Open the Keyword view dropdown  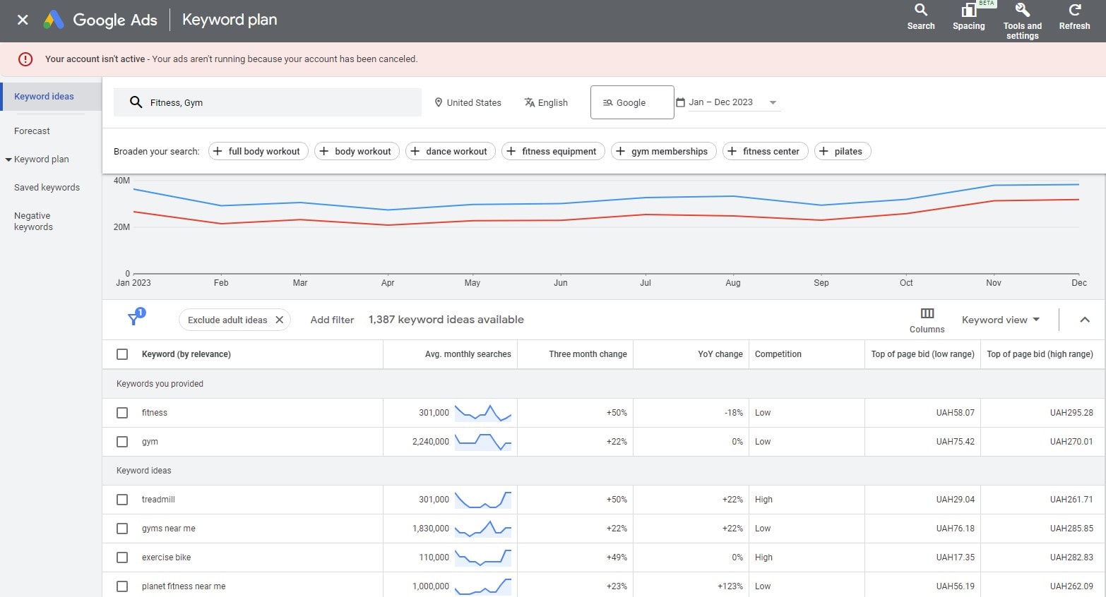pos(1001,320)
